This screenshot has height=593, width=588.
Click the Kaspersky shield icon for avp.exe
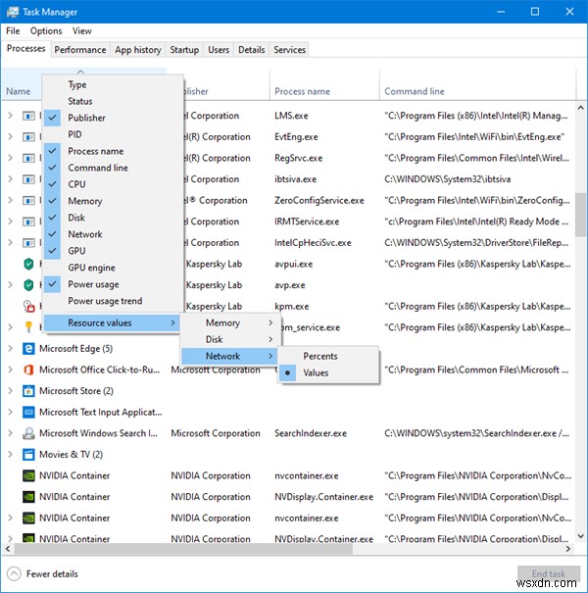(28, 285)
